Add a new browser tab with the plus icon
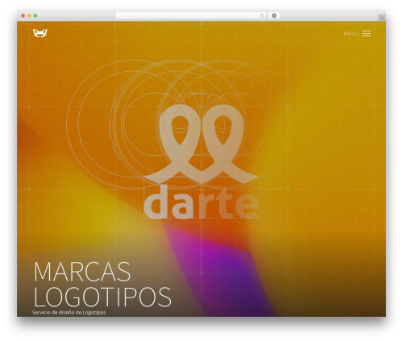The image size is (403, 341). [x=382, y=18]
